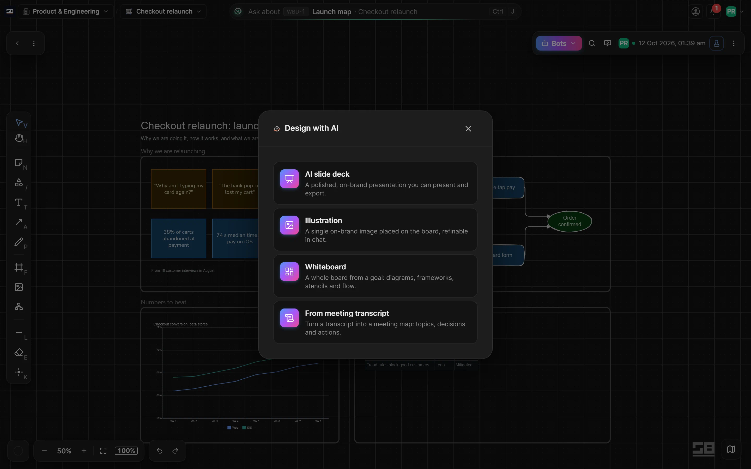
Task: Click the search icon in board toolbar
Action: (x=592, y=43)
